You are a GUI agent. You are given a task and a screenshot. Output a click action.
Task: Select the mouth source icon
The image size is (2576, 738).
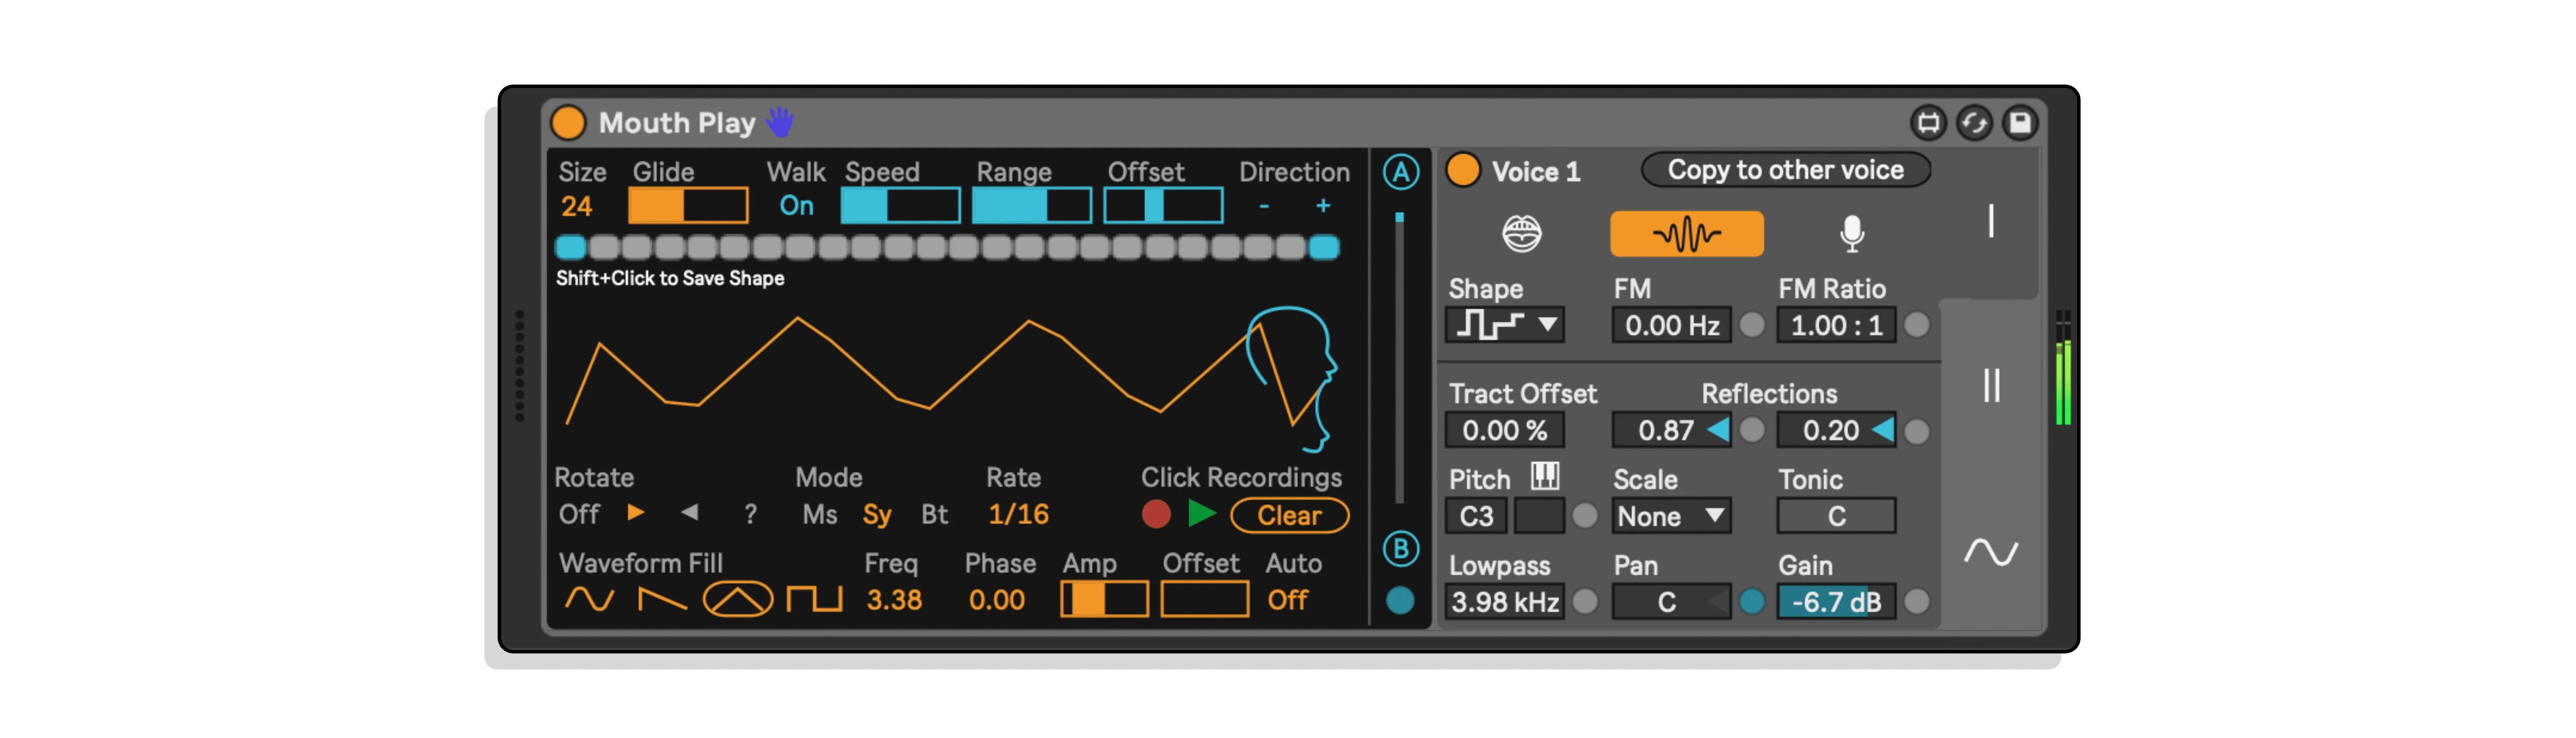point(1521,234)
